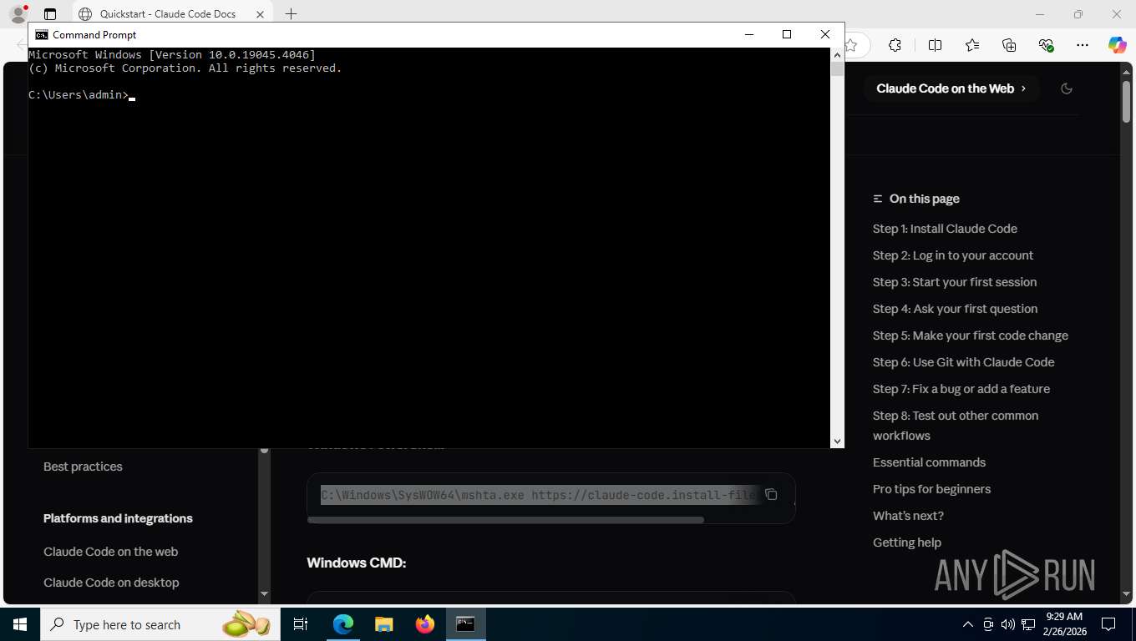Jump to Step 6: Use Git with Claude Code
Viewport: 1136px width, 641px height.
(963, 362)
